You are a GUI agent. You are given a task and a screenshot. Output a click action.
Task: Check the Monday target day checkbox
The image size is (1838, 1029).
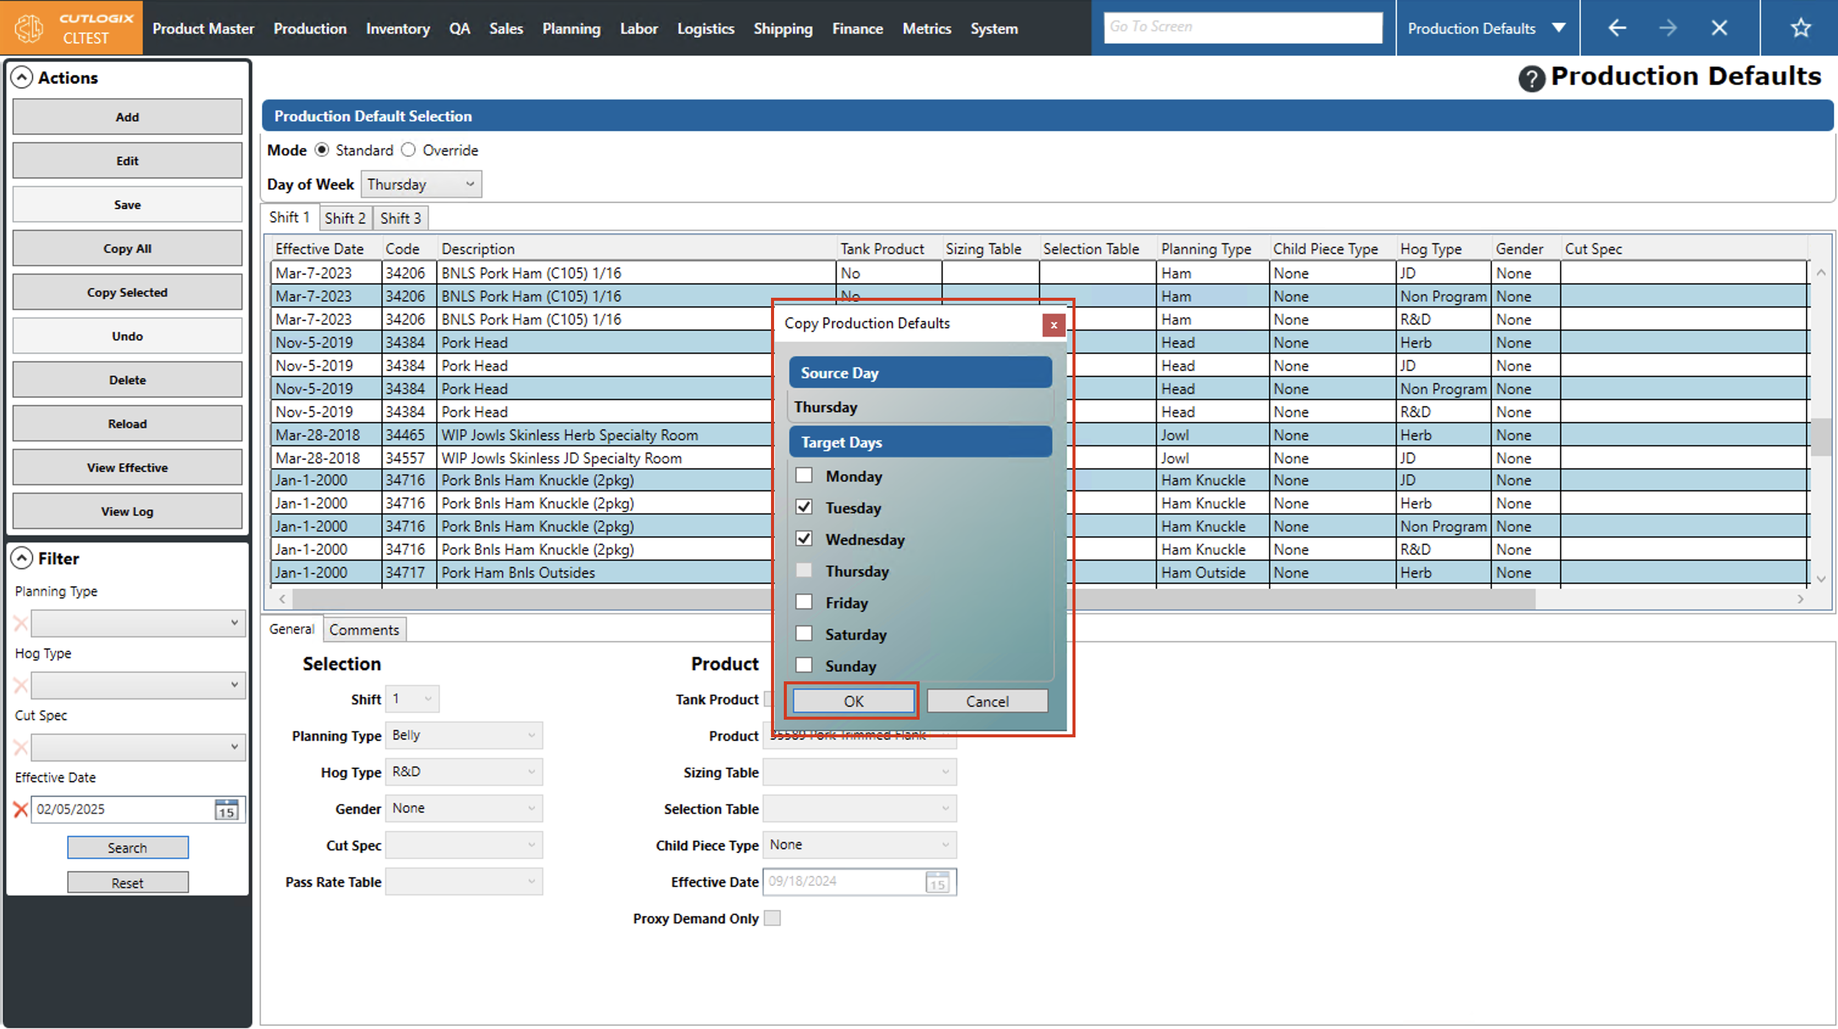[x=804, y=476]
